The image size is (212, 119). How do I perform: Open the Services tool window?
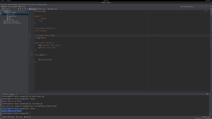click(x=27, y=117)
